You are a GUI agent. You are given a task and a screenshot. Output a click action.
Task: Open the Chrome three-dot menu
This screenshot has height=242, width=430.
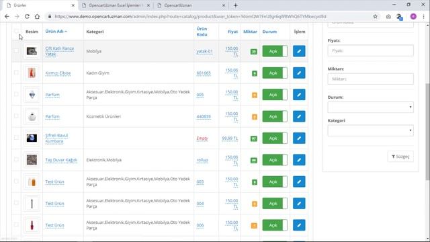[424, 16]
